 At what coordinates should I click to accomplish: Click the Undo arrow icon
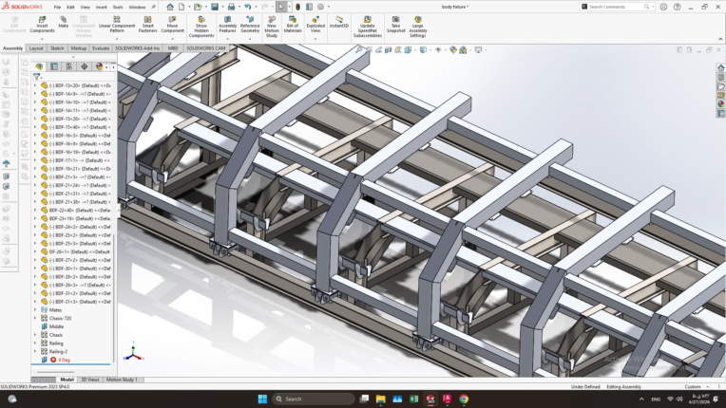coord(248,7)
